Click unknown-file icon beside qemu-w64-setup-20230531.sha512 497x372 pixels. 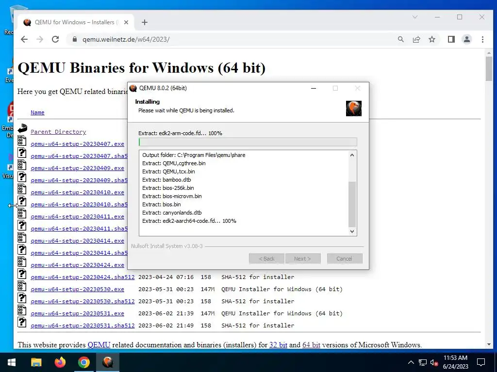click(x=22, y=322)
